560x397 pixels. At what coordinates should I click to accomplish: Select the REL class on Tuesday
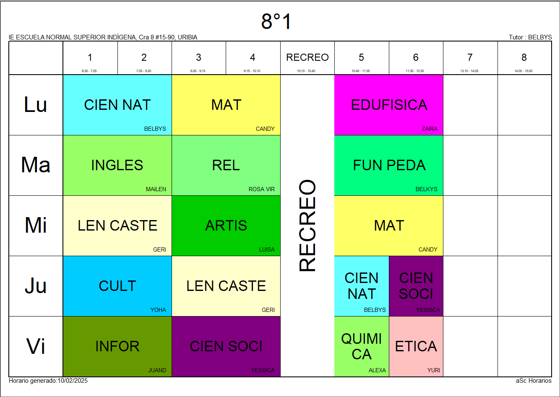click(226, 165)
